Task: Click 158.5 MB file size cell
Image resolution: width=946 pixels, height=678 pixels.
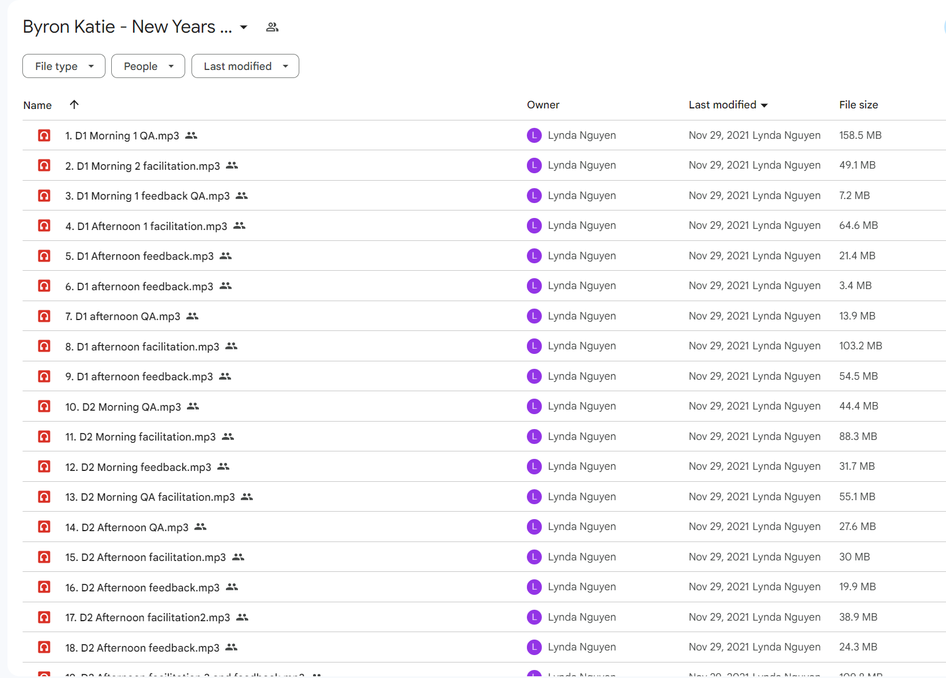Action: [860, 135]
